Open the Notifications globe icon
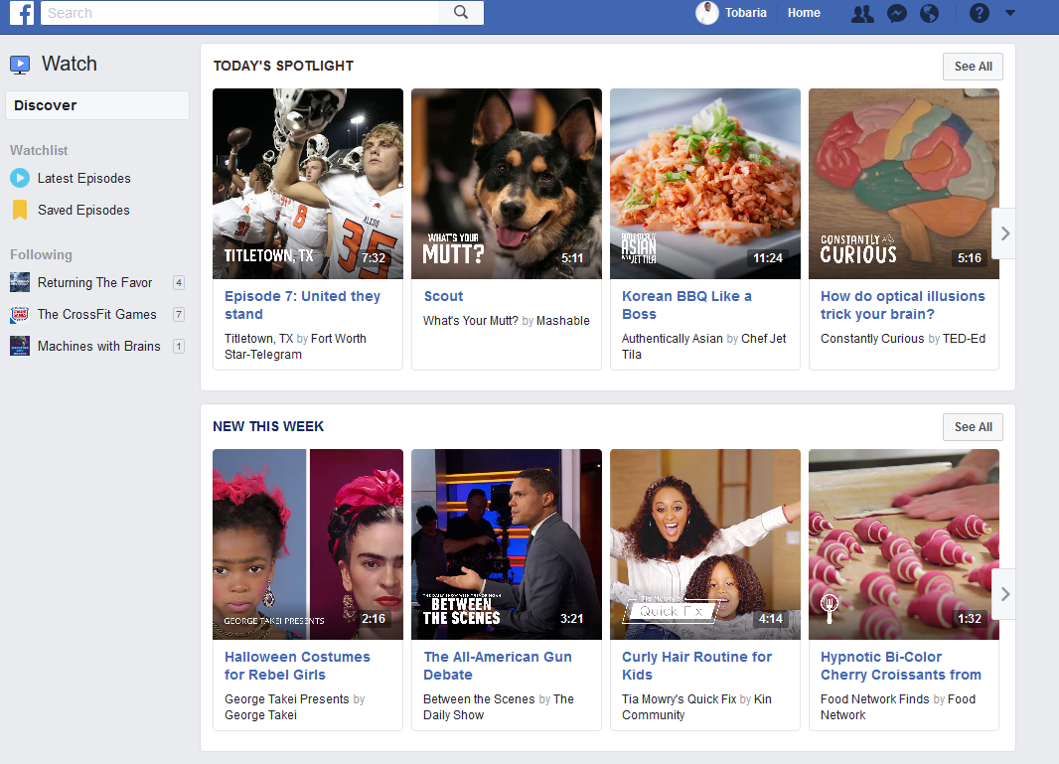This screenshot has height=764, width=1059. pos(929,14)
